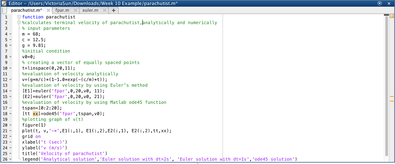
Task: Click the Editor pencil icon in the title bar
Action: 4,3
